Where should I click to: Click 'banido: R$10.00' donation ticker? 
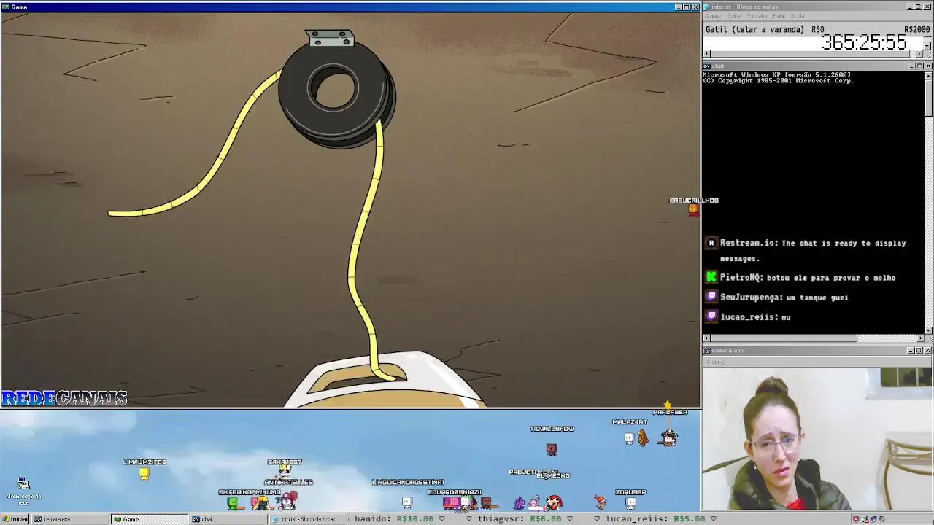394,519
